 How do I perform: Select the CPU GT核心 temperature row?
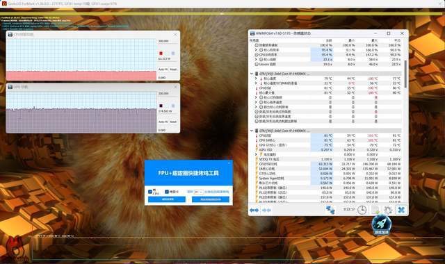[x=325, y=145]
